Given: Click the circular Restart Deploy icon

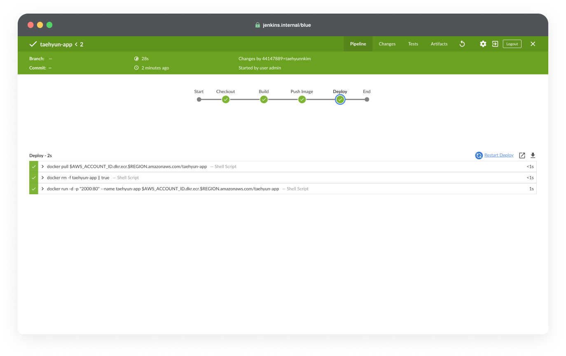Looking at the screenshot, I should 479,155.
